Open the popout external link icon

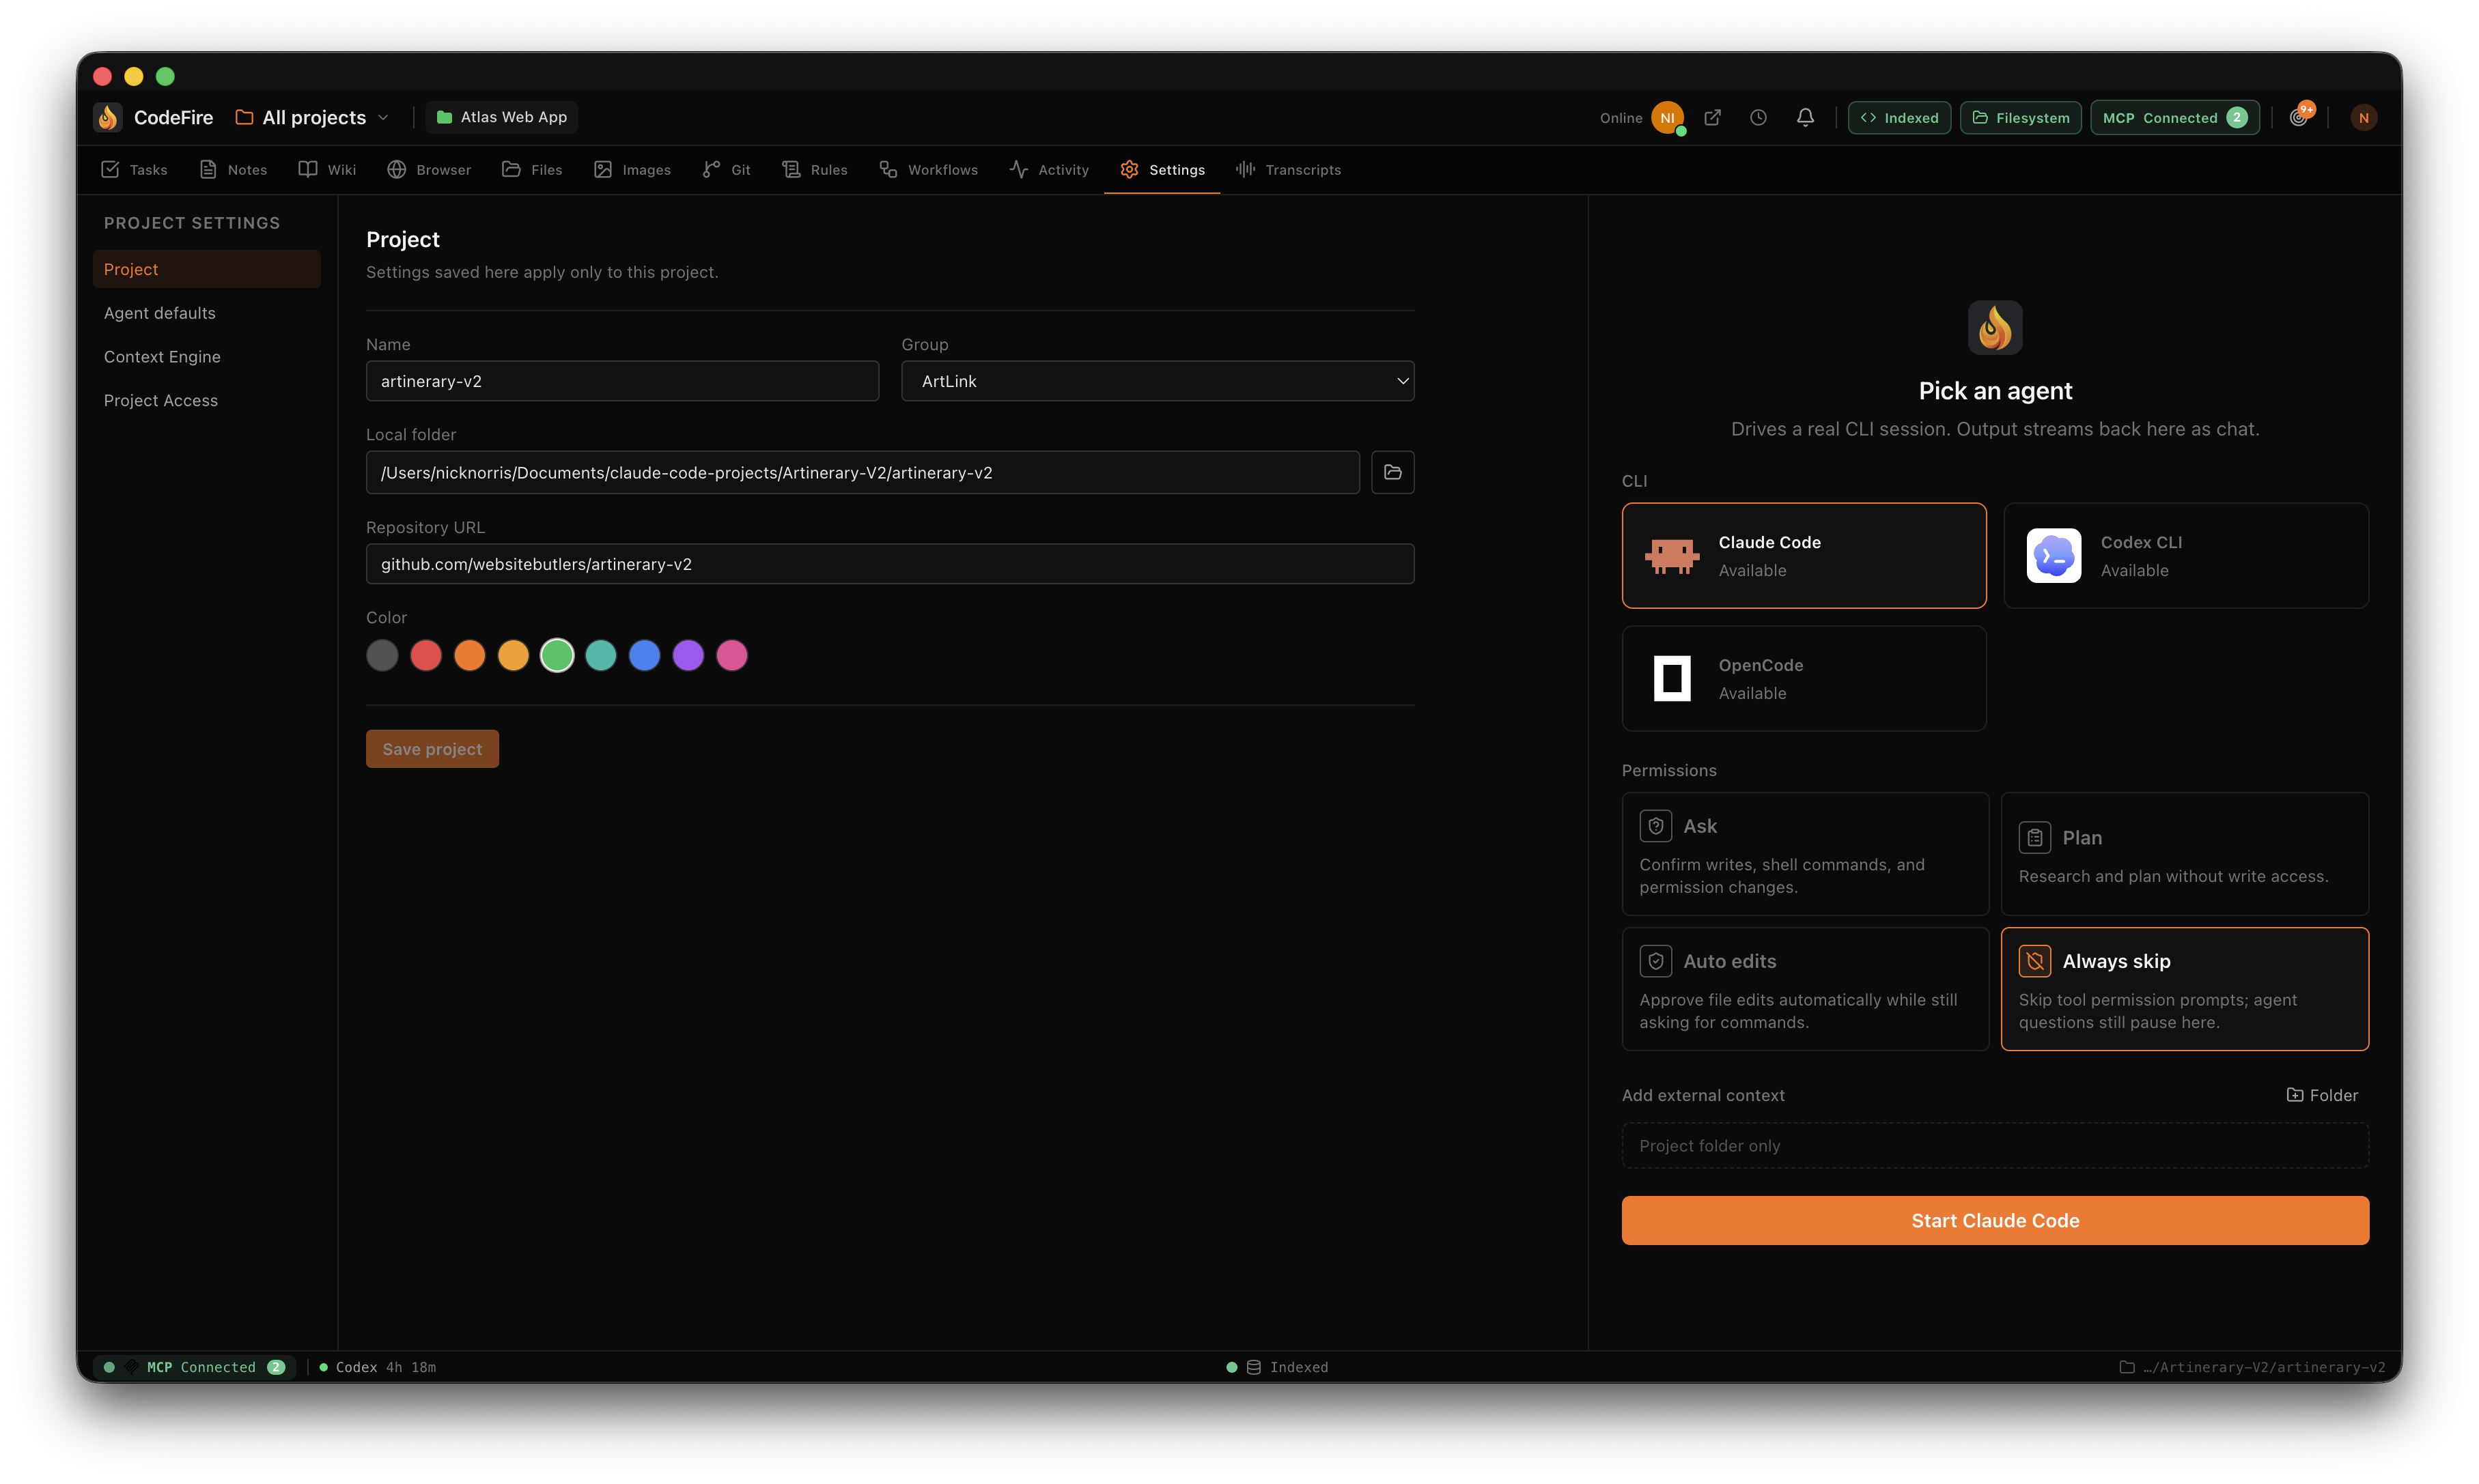1713,117
